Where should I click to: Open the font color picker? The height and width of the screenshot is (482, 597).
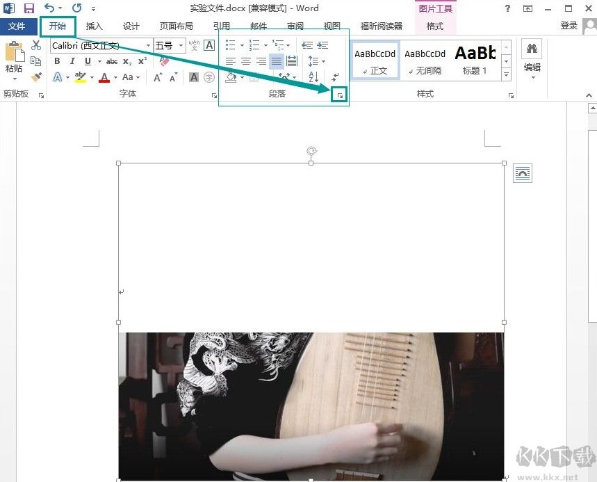104,77
